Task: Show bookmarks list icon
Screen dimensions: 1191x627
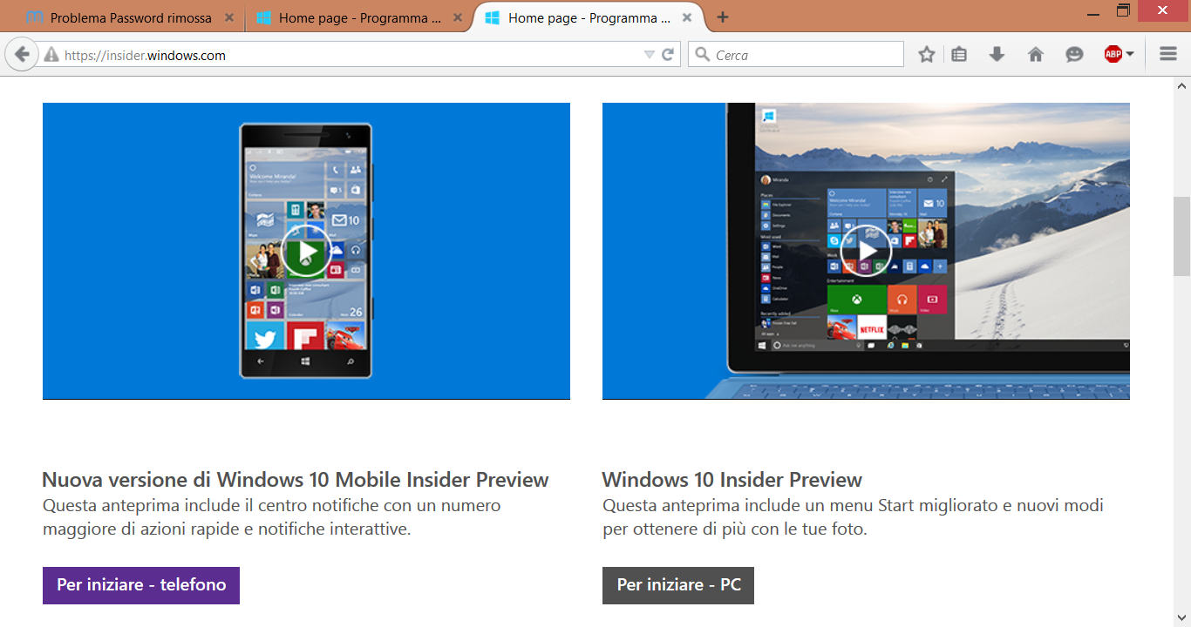Action: [x=959, y=55]
